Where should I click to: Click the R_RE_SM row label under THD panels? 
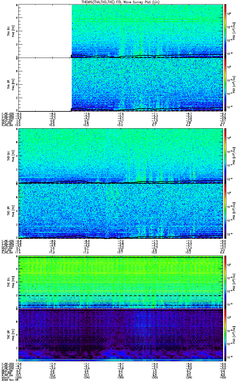[7, 252]
